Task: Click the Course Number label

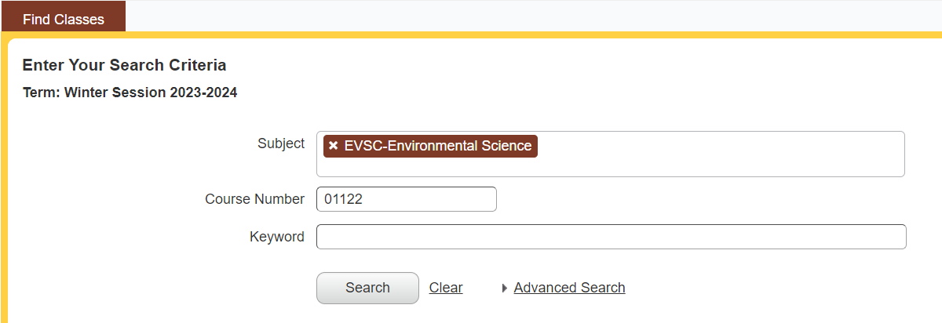Action: pyautogui.click(x=254, y=199)
